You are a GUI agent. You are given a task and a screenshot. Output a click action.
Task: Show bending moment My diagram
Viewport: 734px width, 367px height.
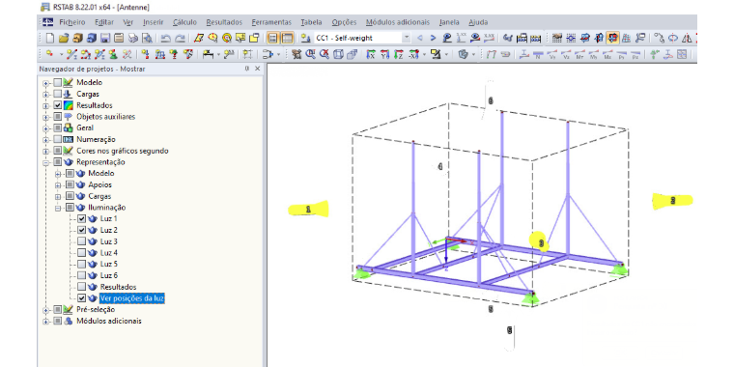(594, 54)
